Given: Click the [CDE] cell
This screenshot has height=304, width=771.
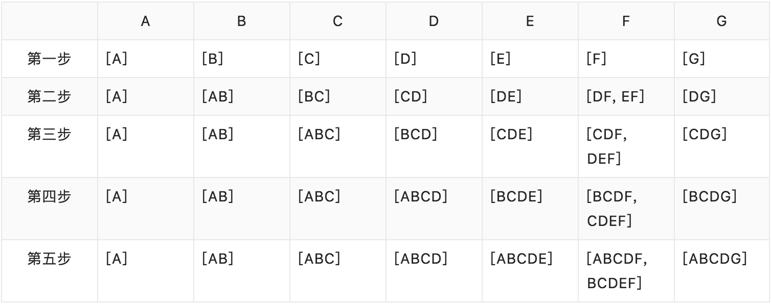Looking at the screenshot, I should click(x=511, y=134).
